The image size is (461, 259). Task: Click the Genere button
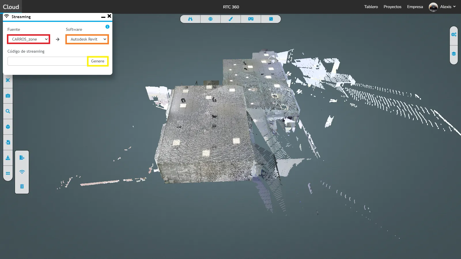click(x=98, y=61)
